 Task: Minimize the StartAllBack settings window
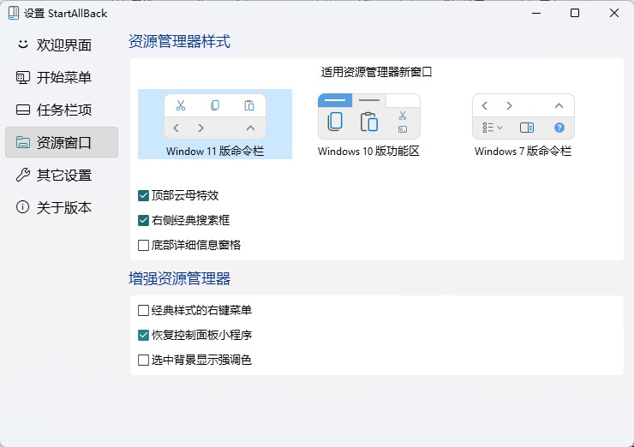[536, 13]
